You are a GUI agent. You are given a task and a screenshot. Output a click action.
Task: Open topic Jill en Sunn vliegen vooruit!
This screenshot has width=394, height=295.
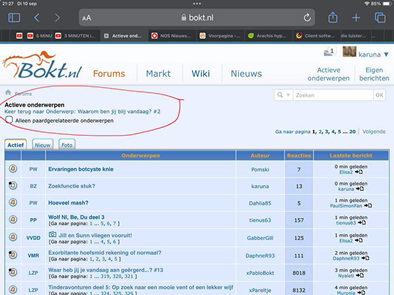point(95,236)
